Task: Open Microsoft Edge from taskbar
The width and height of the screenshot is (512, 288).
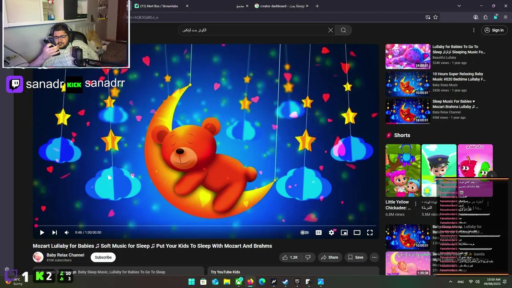Action: [262, 282]
